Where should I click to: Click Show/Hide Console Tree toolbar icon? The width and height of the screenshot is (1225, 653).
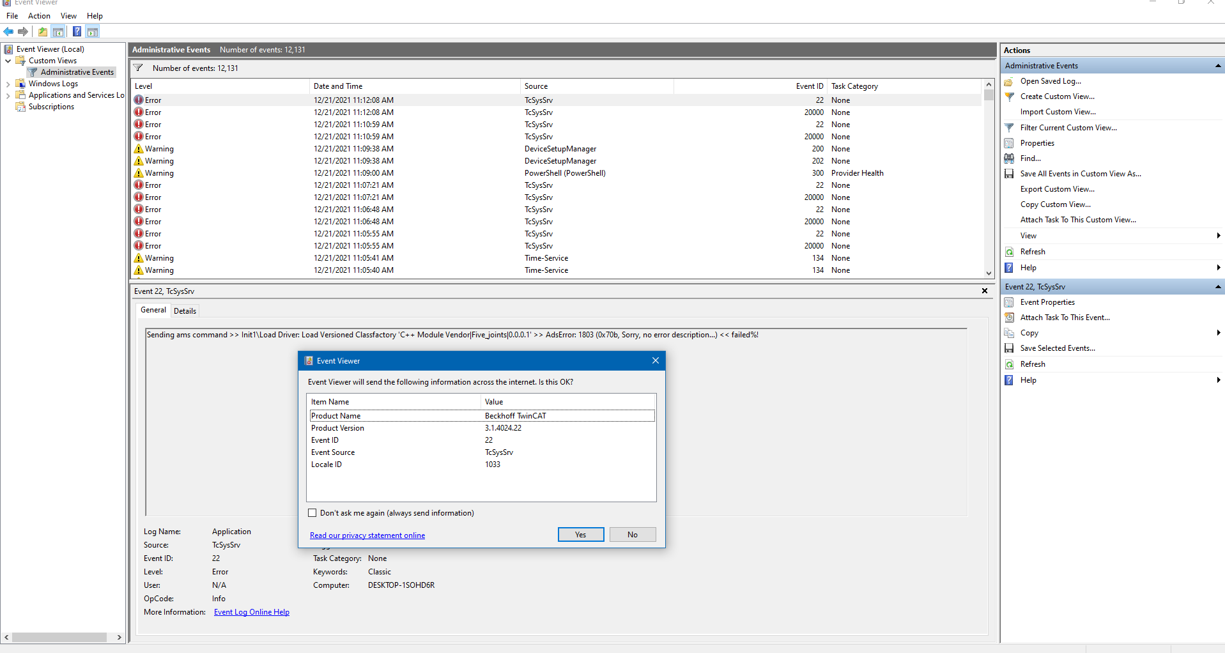58,31
